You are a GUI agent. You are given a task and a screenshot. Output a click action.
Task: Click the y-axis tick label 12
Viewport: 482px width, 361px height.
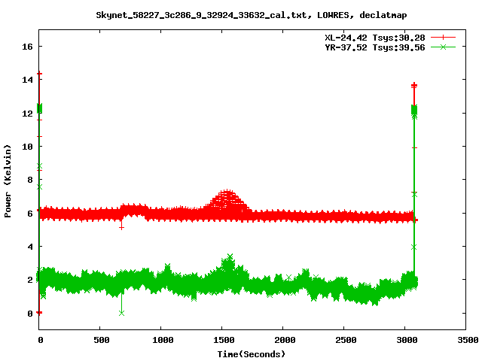point(27,114)
